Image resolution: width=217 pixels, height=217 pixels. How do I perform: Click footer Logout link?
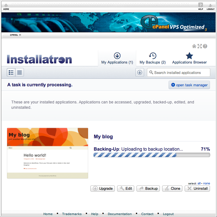(x=168, y=214)
